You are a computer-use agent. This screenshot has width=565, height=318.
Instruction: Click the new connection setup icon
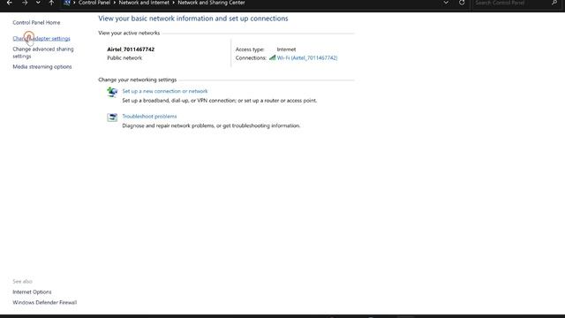pyautogui.click(x=112, y=92)
